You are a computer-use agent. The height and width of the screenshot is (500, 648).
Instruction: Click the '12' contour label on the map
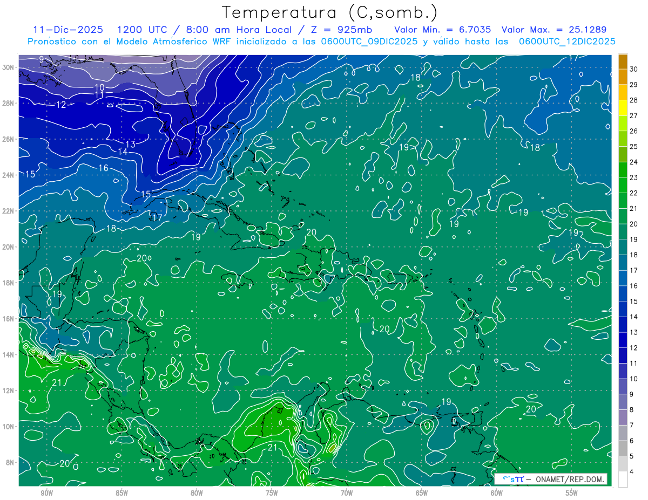pos(61,105)
